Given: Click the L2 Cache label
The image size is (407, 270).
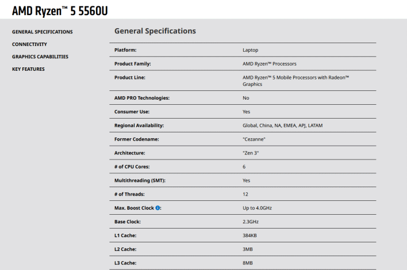Looking at the screenshot, I should tap(125, 249).
